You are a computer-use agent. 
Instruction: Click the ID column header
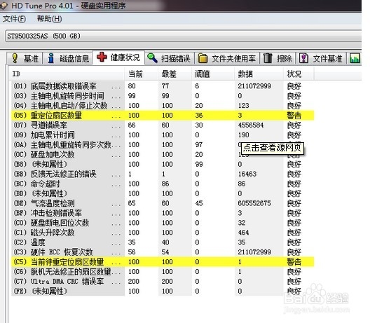68,74
